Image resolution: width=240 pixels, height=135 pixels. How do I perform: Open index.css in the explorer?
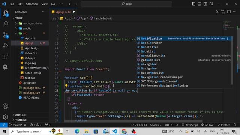[x=31, y=53]
